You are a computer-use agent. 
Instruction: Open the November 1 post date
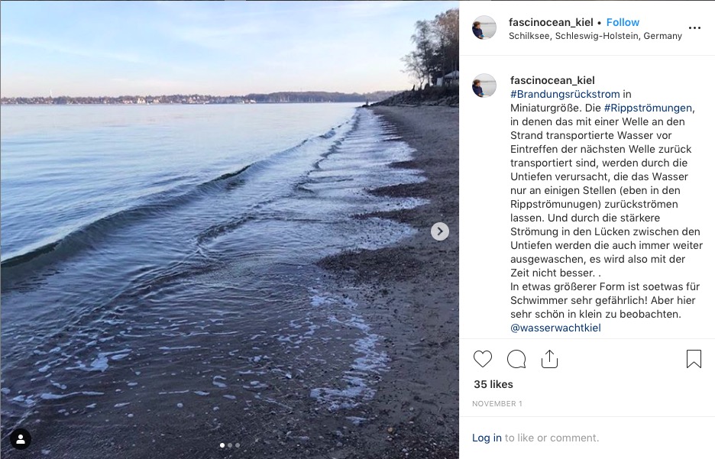pyautogui.click(x=497, y=404)
